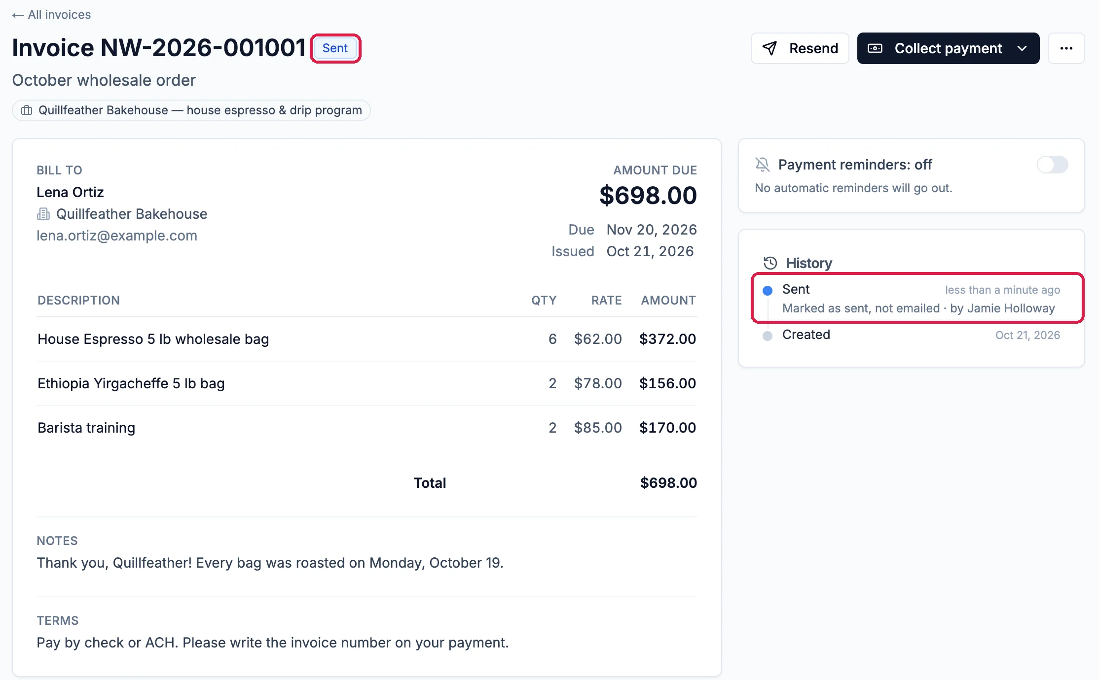Click the $170.00 line amount
The height and width of the screenshot is (680, 1099).
(667, 428)
